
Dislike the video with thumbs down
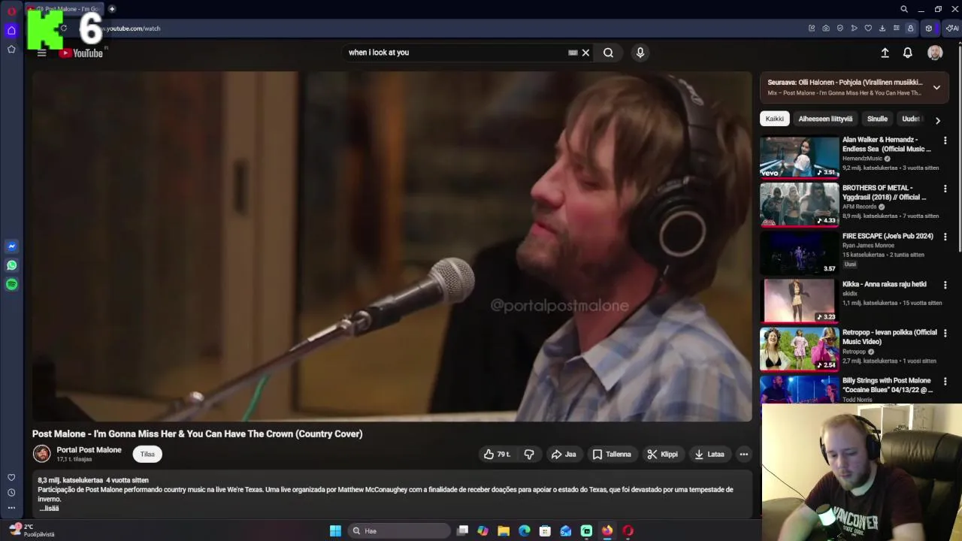[x=529, y=454]
